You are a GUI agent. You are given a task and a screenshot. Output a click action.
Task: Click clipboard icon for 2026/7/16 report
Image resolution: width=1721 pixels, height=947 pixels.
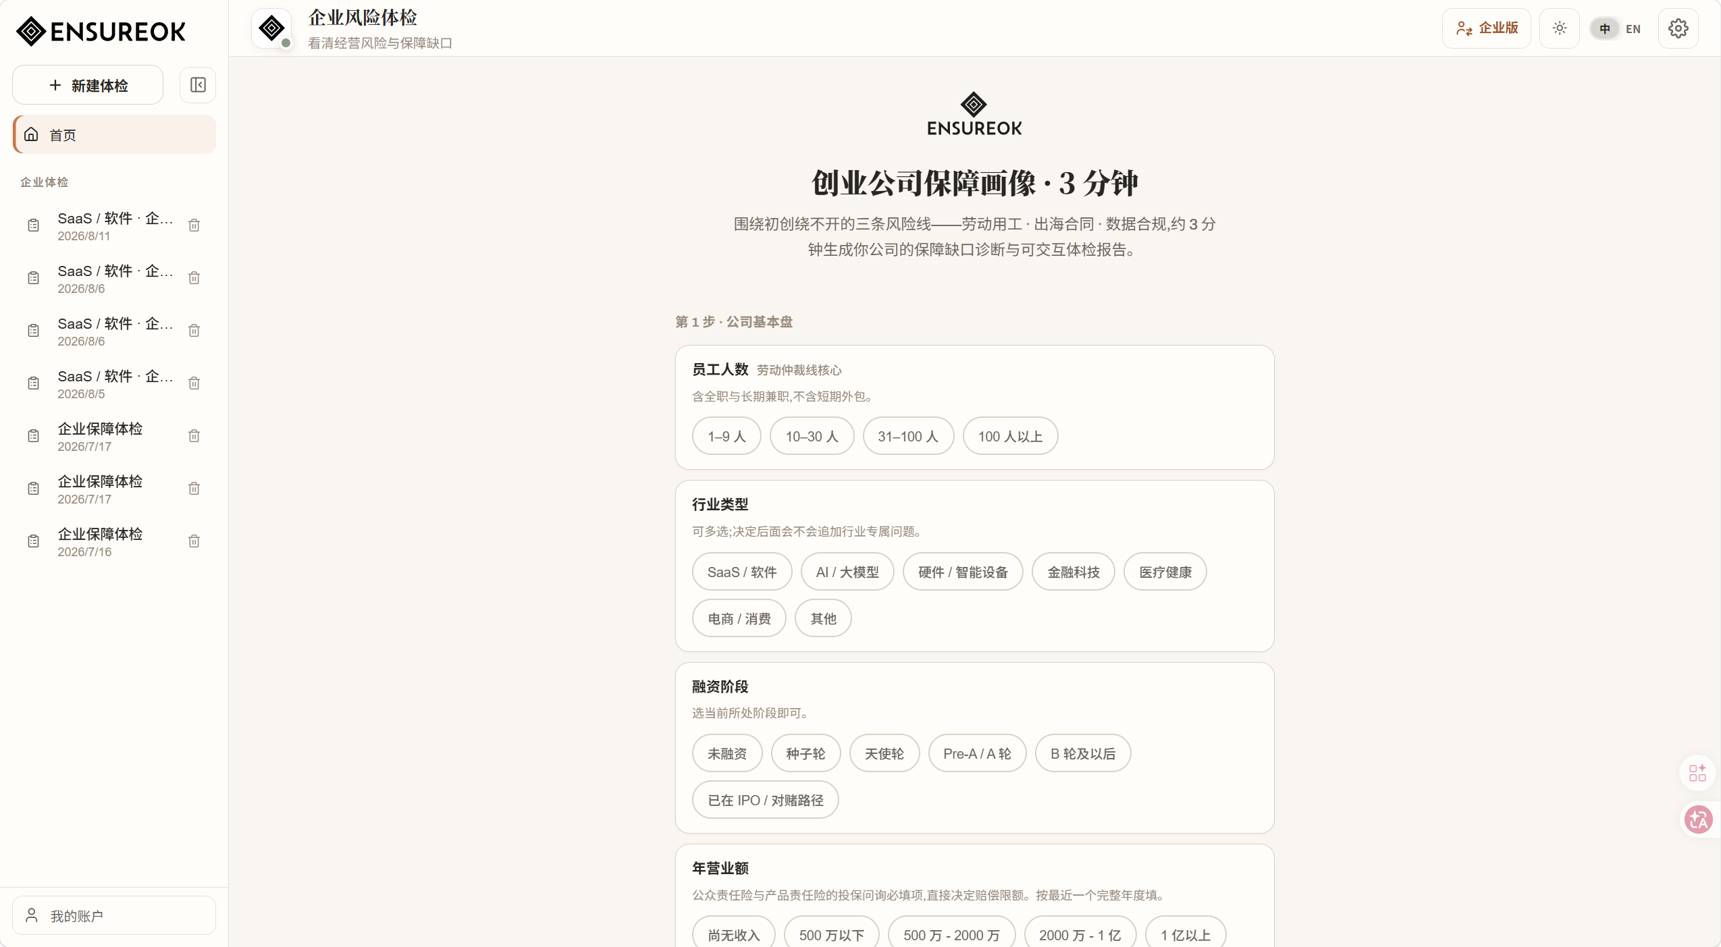[x=33, y=541]
